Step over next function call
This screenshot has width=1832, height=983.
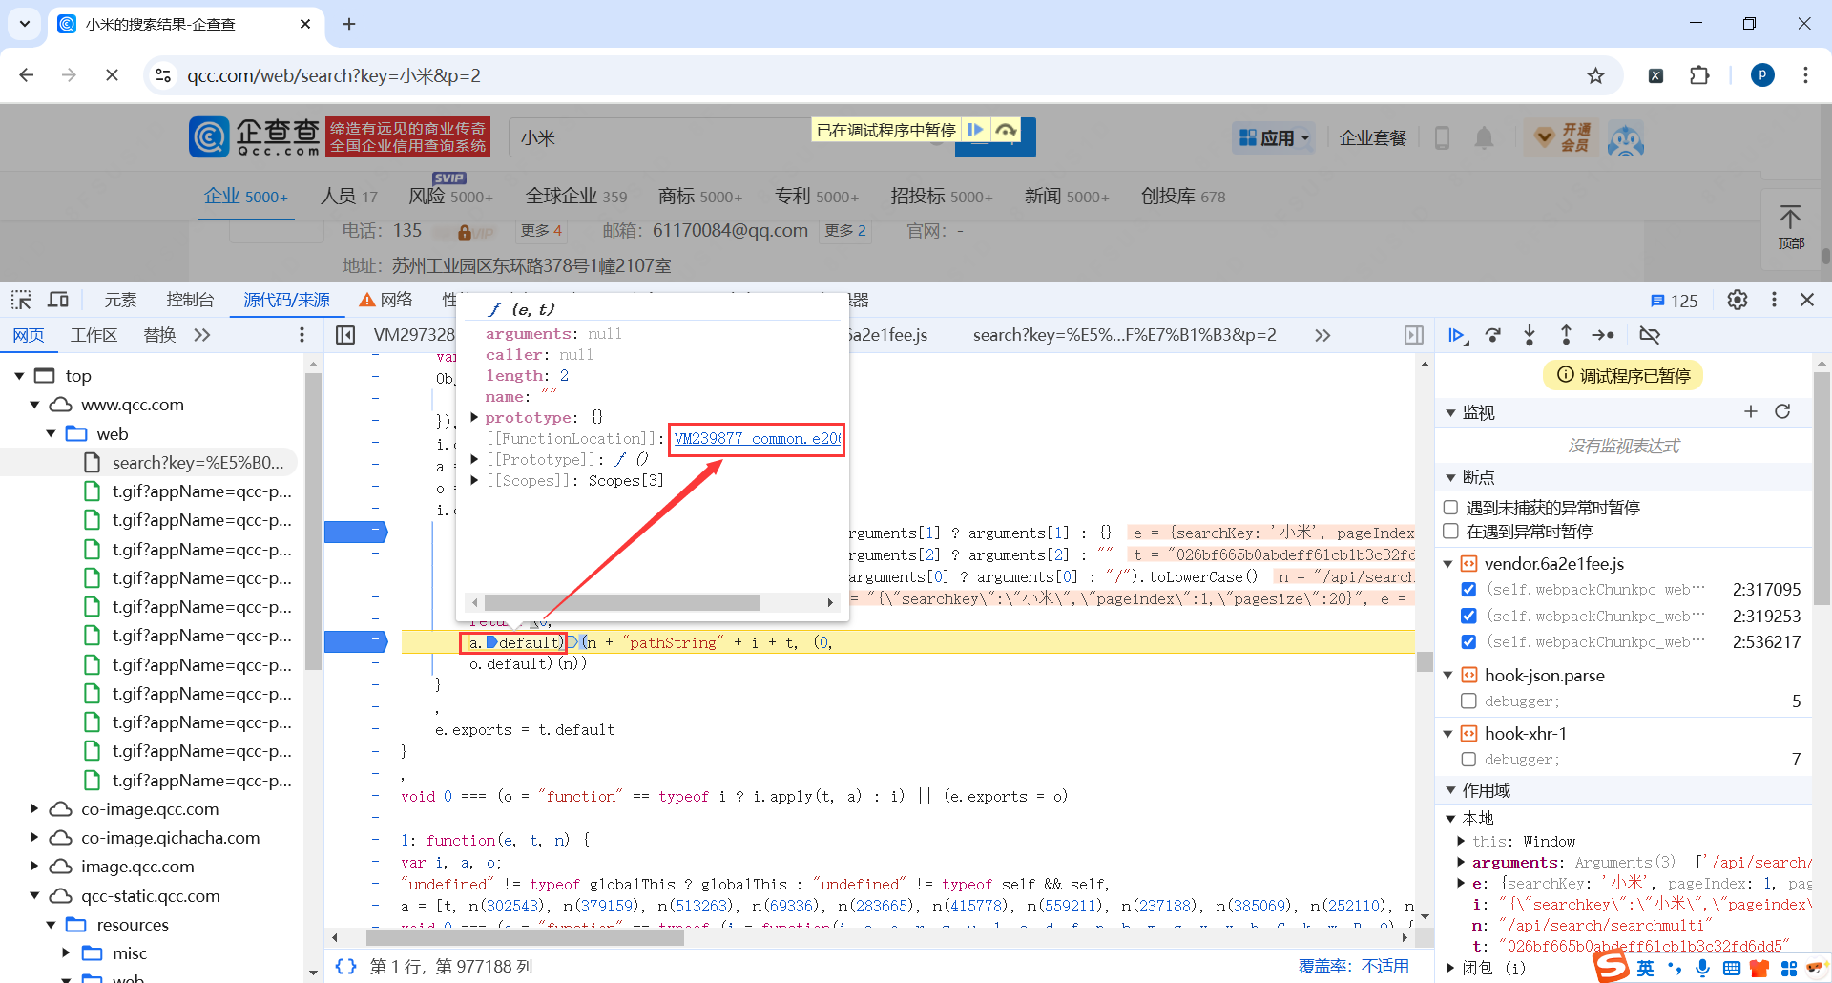(1493, 335)
